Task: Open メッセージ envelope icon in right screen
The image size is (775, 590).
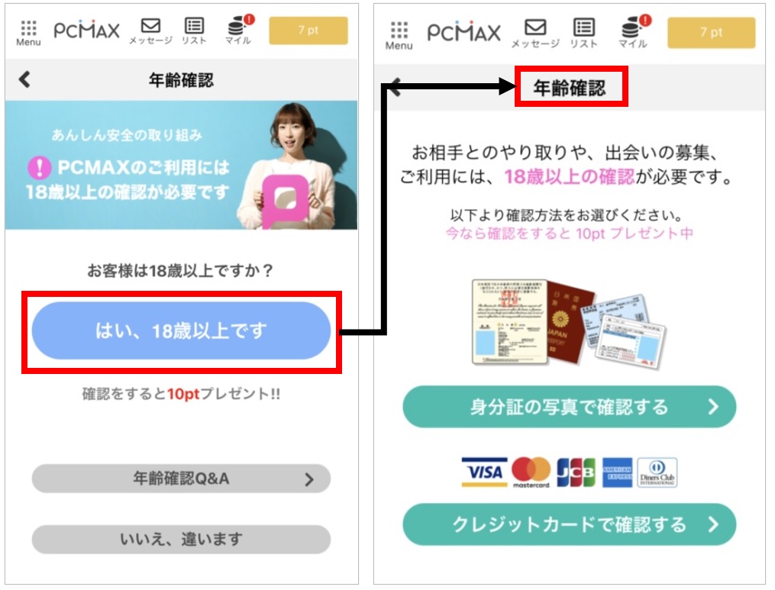Action: 535,34
